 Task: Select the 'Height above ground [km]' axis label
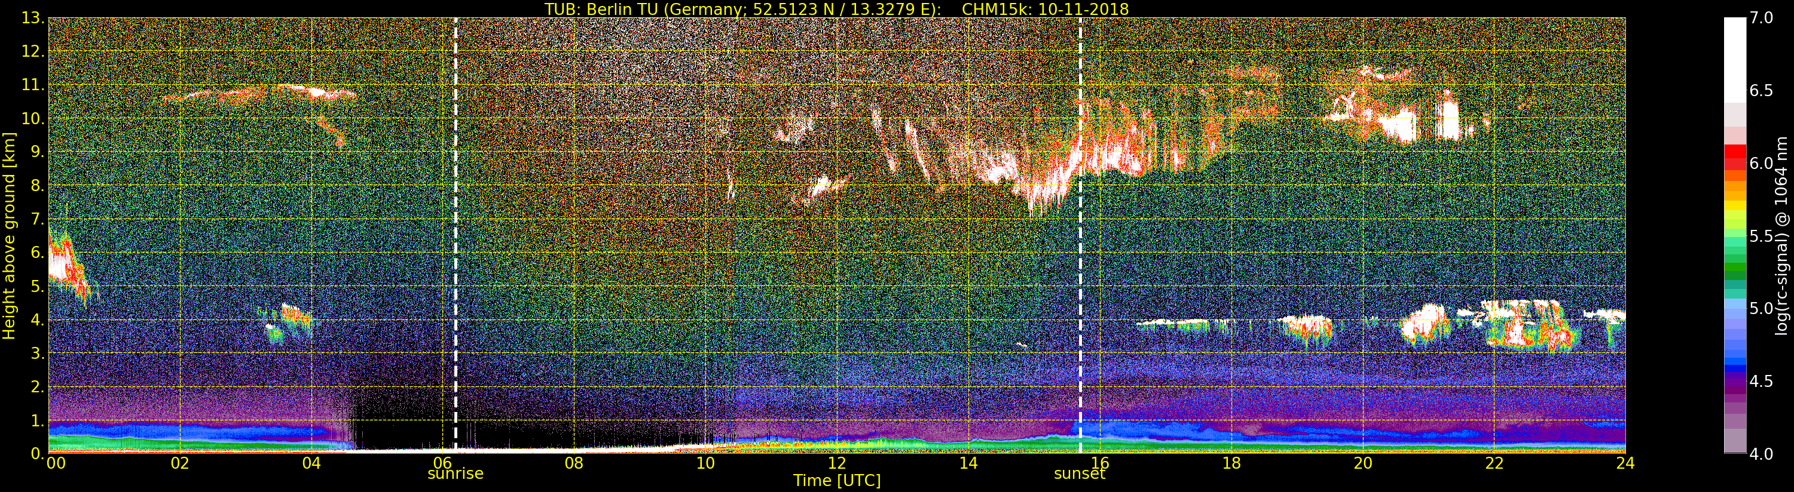click(9, 235)
